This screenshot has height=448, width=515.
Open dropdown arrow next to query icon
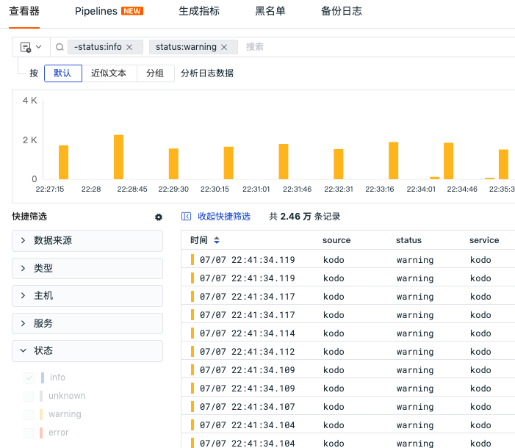[x=39, y=47]
